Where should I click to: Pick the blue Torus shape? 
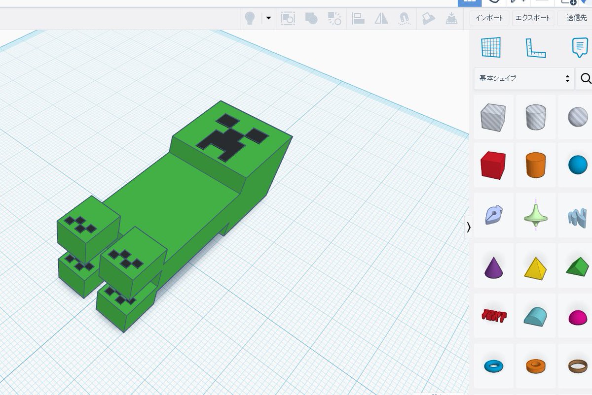(x=493, y=366)
